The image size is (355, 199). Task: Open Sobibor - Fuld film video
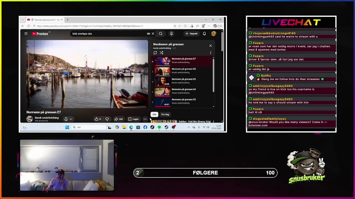click(x=195, y=122)
